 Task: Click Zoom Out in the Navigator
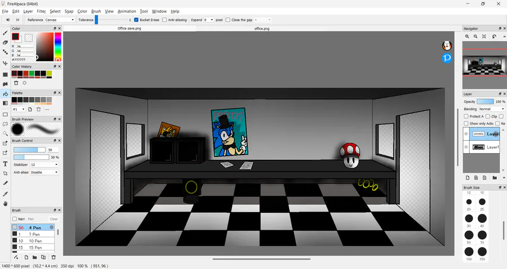[x=475, y=37]
